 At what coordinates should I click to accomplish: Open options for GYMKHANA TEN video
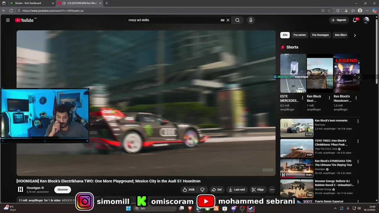click(x=358, y=162)
